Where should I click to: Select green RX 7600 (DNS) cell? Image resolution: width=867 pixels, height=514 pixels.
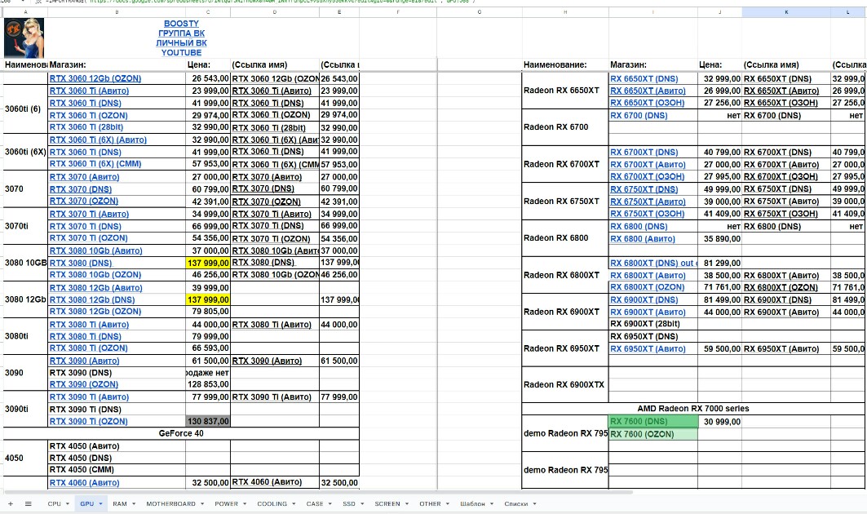[653, 421]
